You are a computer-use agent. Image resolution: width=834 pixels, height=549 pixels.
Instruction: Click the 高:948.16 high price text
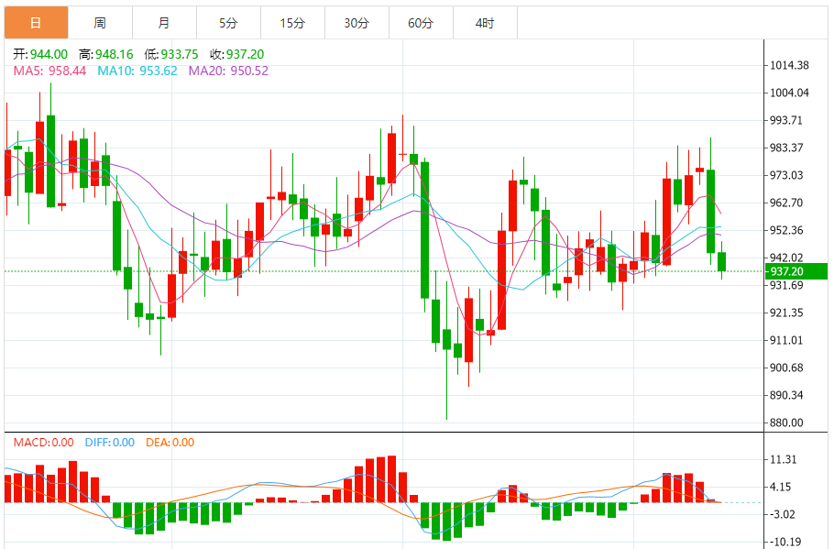coord(105,54)
